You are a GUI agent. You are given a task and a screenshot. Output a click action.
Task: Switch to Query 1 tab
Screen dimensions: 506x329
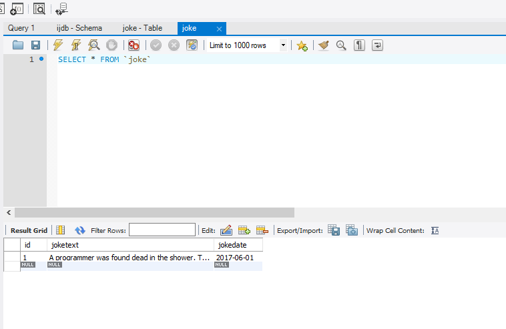21,28
